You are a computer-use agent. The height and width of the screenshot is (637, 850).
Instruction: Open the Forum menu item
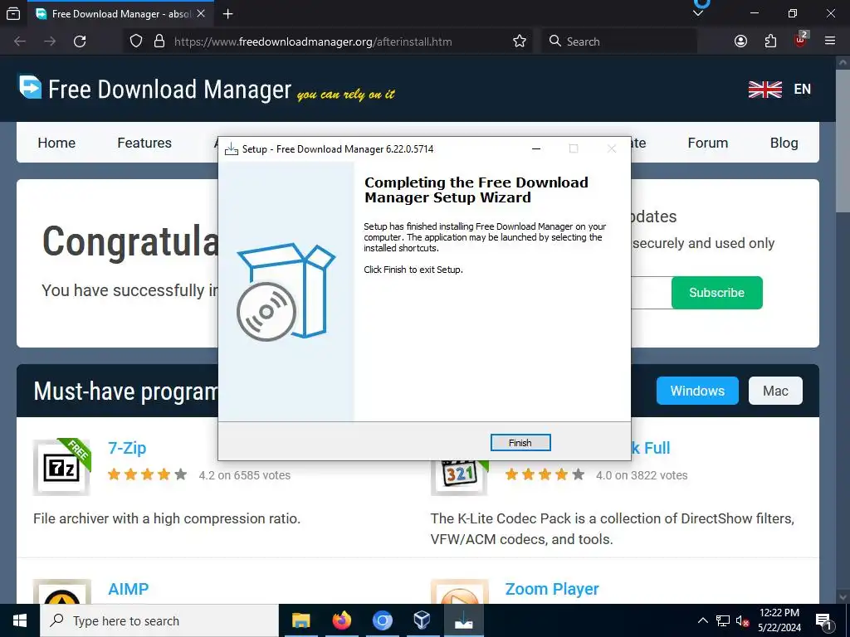click(x=707, y=143)
